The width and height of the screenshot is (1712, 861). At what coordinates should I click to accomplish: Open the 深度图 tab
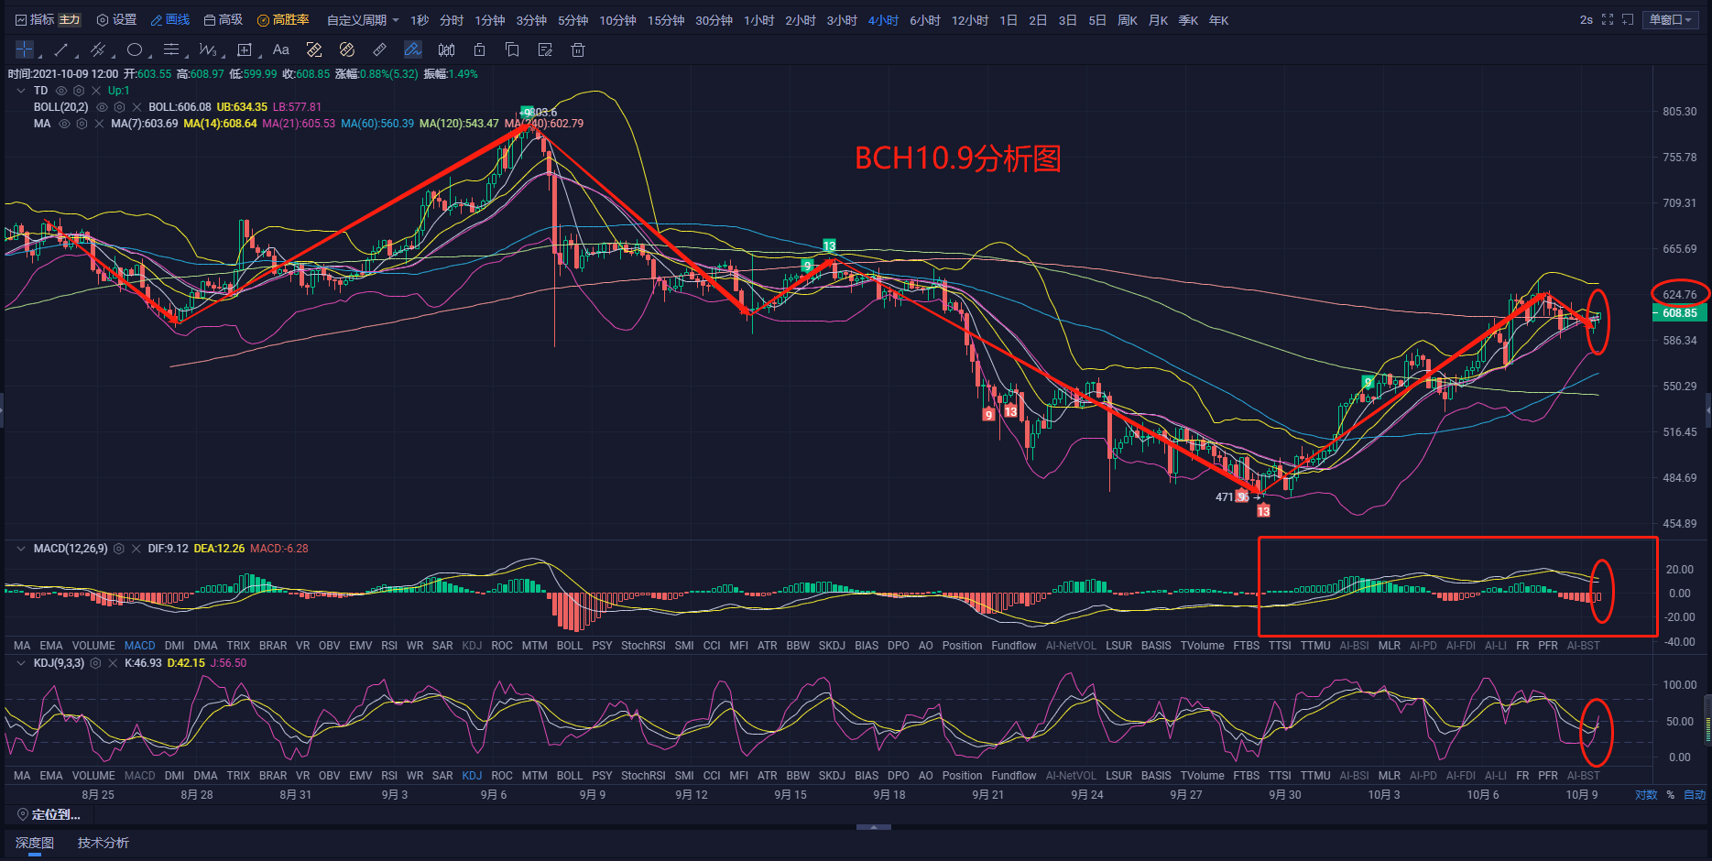[x=35, y=843]
